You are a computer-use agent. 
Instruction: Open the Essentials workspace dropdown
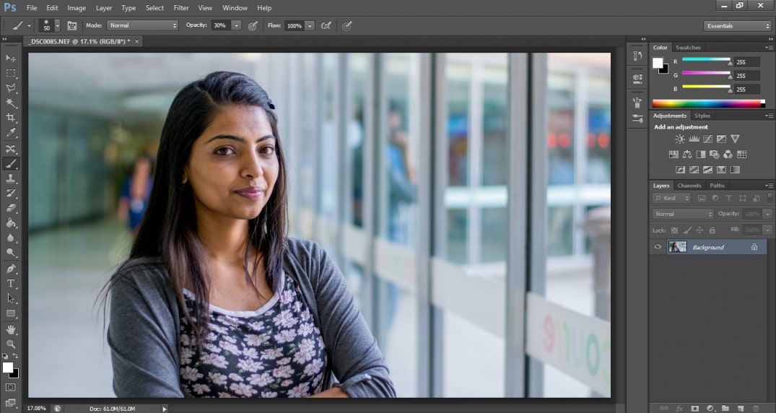coord(738,26)
